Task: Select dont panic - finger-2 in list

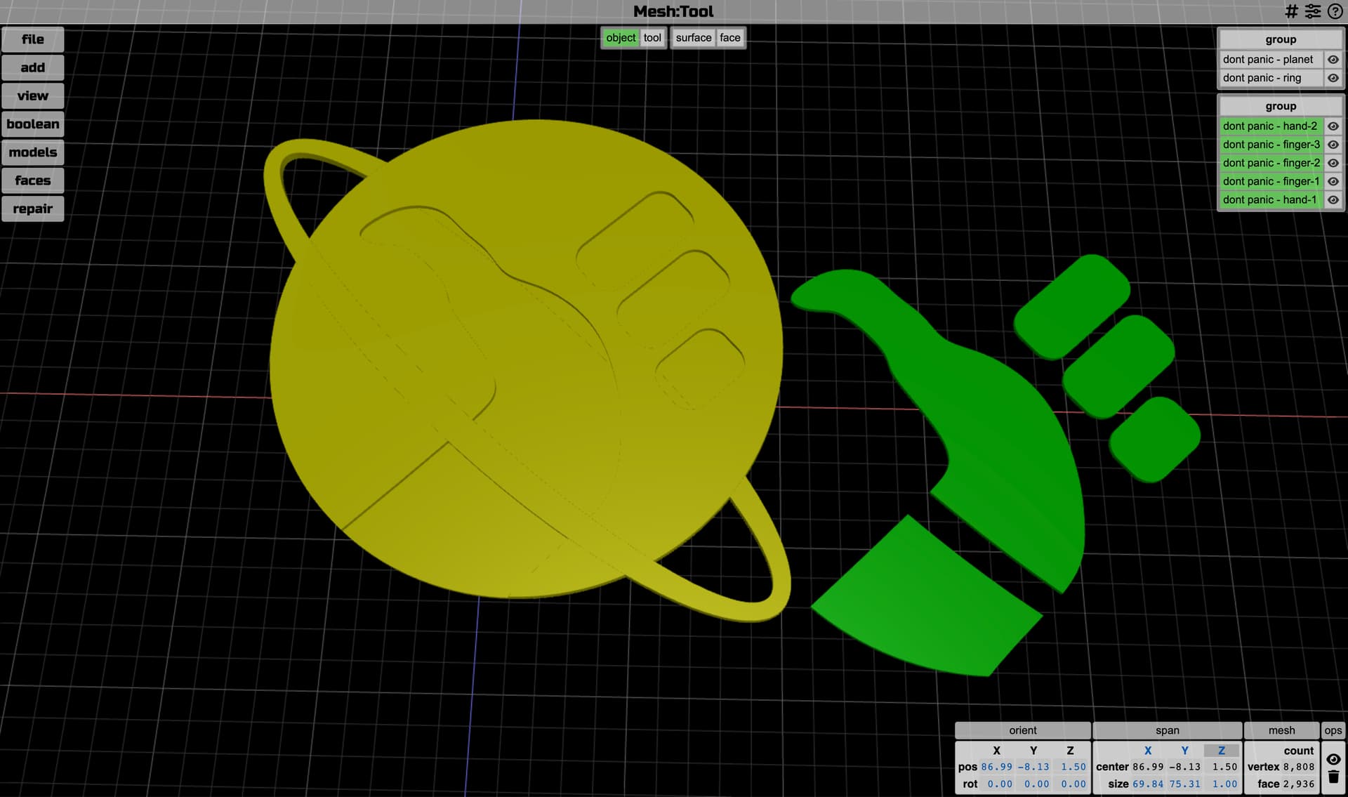Action: tap(1271, 163)
